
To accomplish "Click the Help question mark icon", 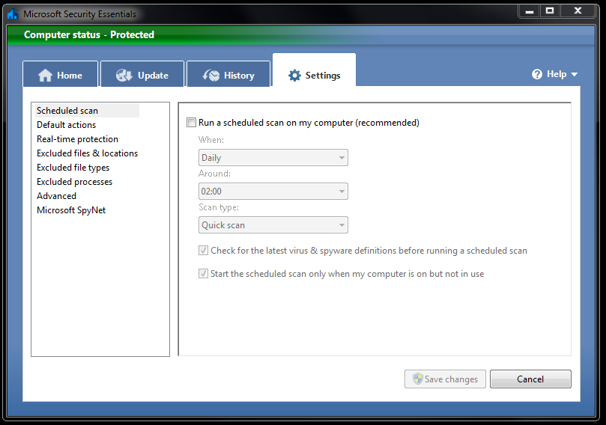I will tap(537, 74).
